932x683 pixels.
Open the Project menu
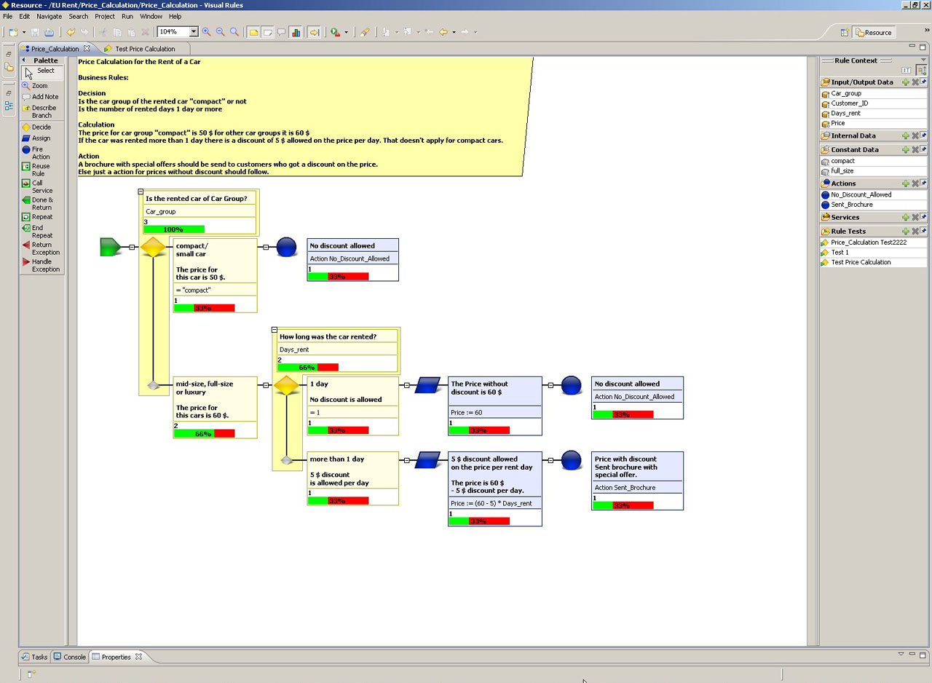(103, 16)
